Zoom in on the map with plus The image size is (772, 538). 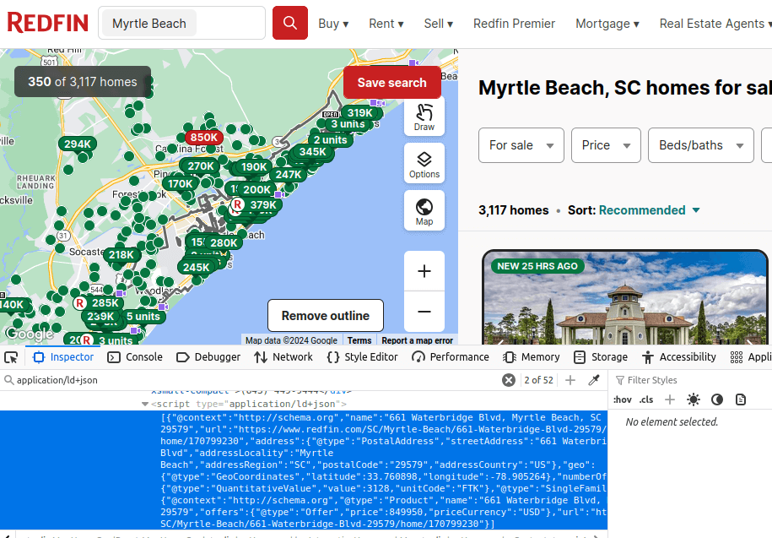(424, 271)
